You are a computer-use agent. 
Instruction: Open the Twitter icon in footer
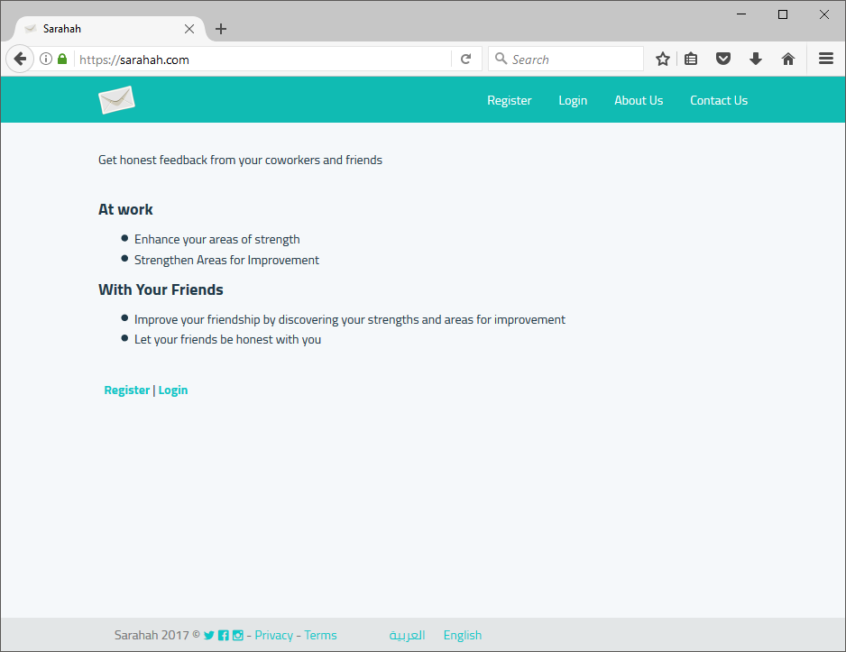coord(209,635)
